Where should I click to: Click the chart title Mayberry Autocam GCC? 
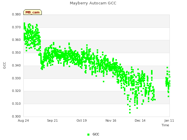[93, 3]
